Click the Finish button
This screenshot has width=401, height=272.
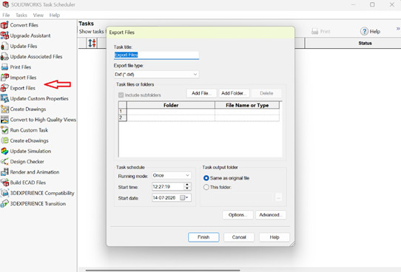(203, 237)
